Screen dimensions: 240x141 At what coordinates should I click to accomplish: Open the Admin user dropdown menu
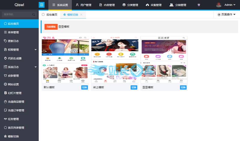226,5
